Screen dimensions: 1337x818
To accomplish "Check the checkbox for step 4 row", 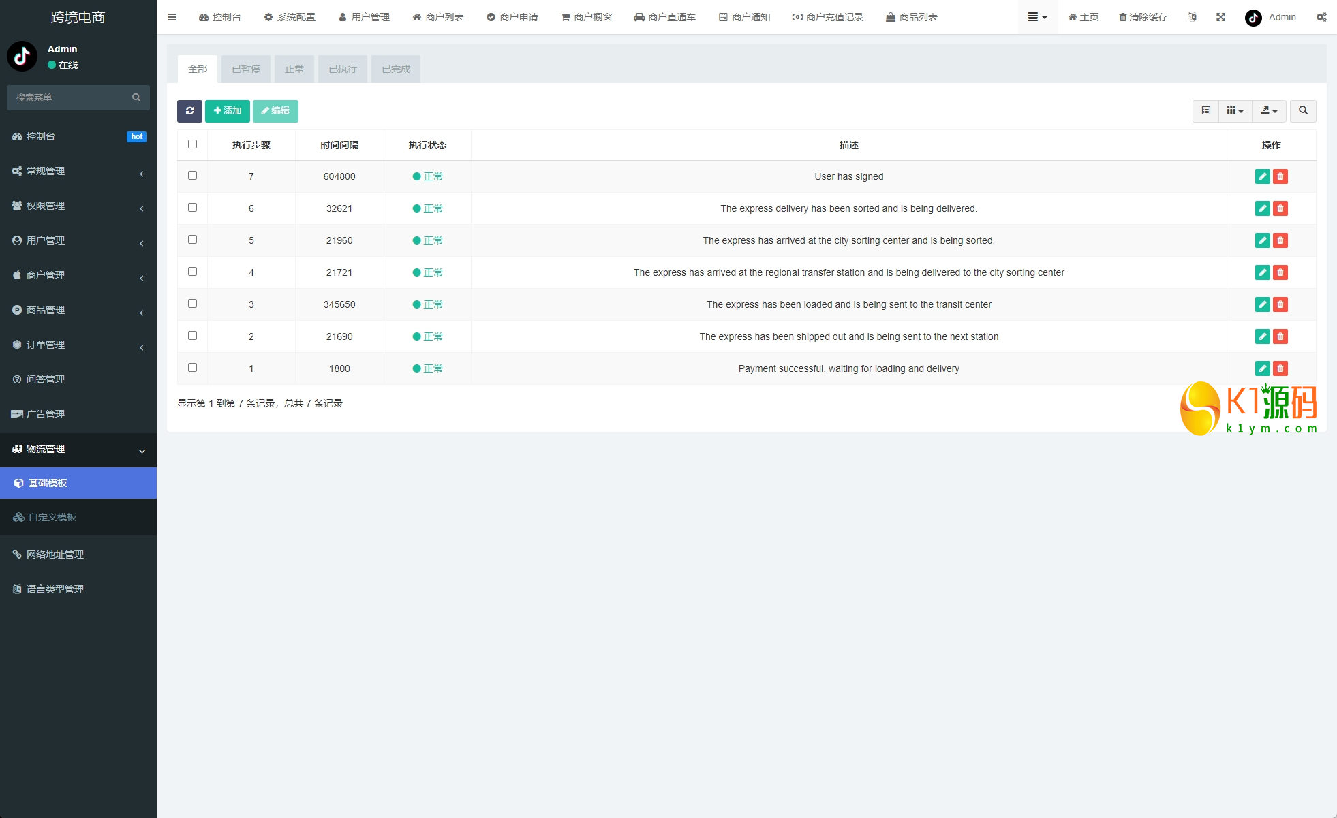I will tap(192, 272).
